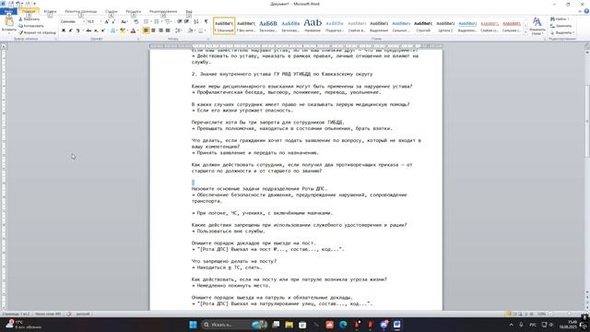Toggle Italic formatting
The width and height of the screenshot is (590, 332).
pos(70,30)
